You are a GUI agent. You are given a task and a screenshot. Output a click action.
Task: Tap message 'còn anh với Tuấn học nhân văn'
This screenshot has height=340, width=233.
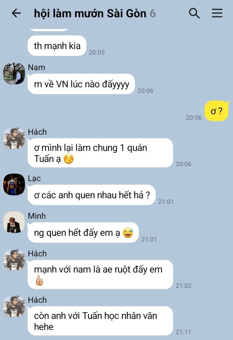coord(100,321)
